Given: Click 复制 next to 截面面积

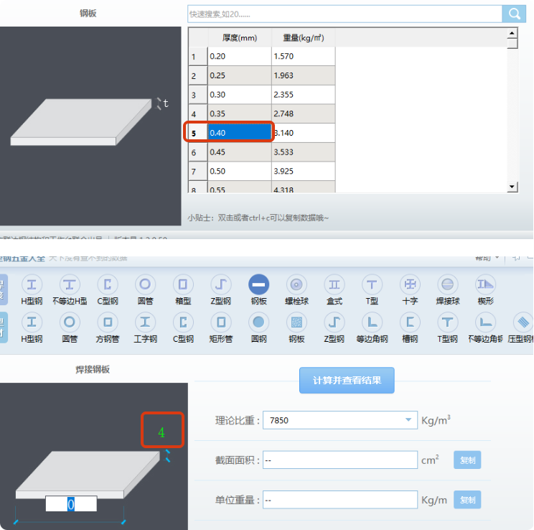Looking at the screenshot, I should pos(467,460).
